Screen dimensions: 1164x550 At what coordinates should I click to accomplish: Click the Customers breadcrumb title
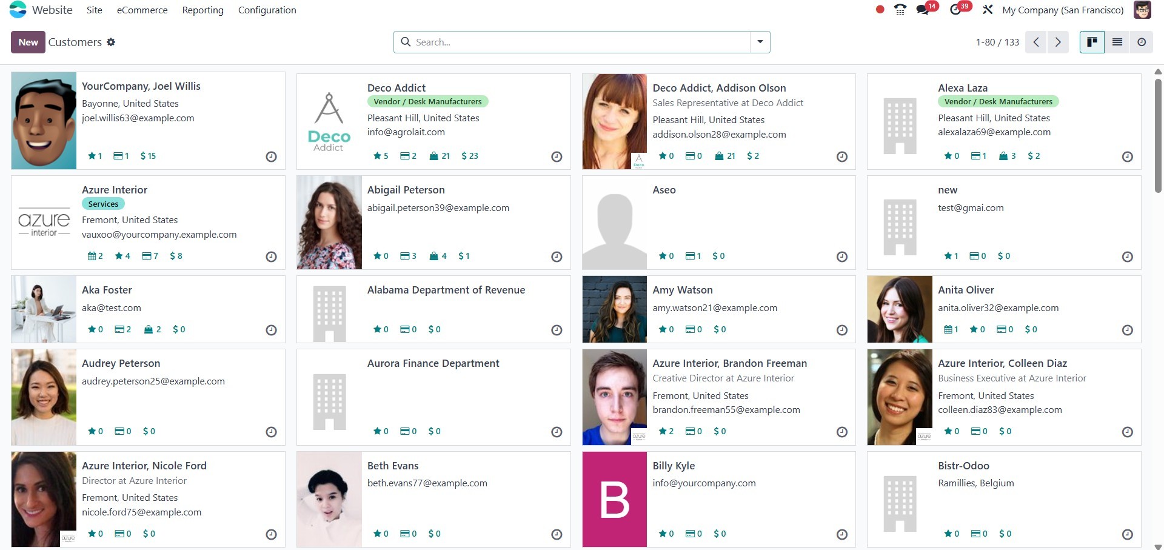point(75,42)
